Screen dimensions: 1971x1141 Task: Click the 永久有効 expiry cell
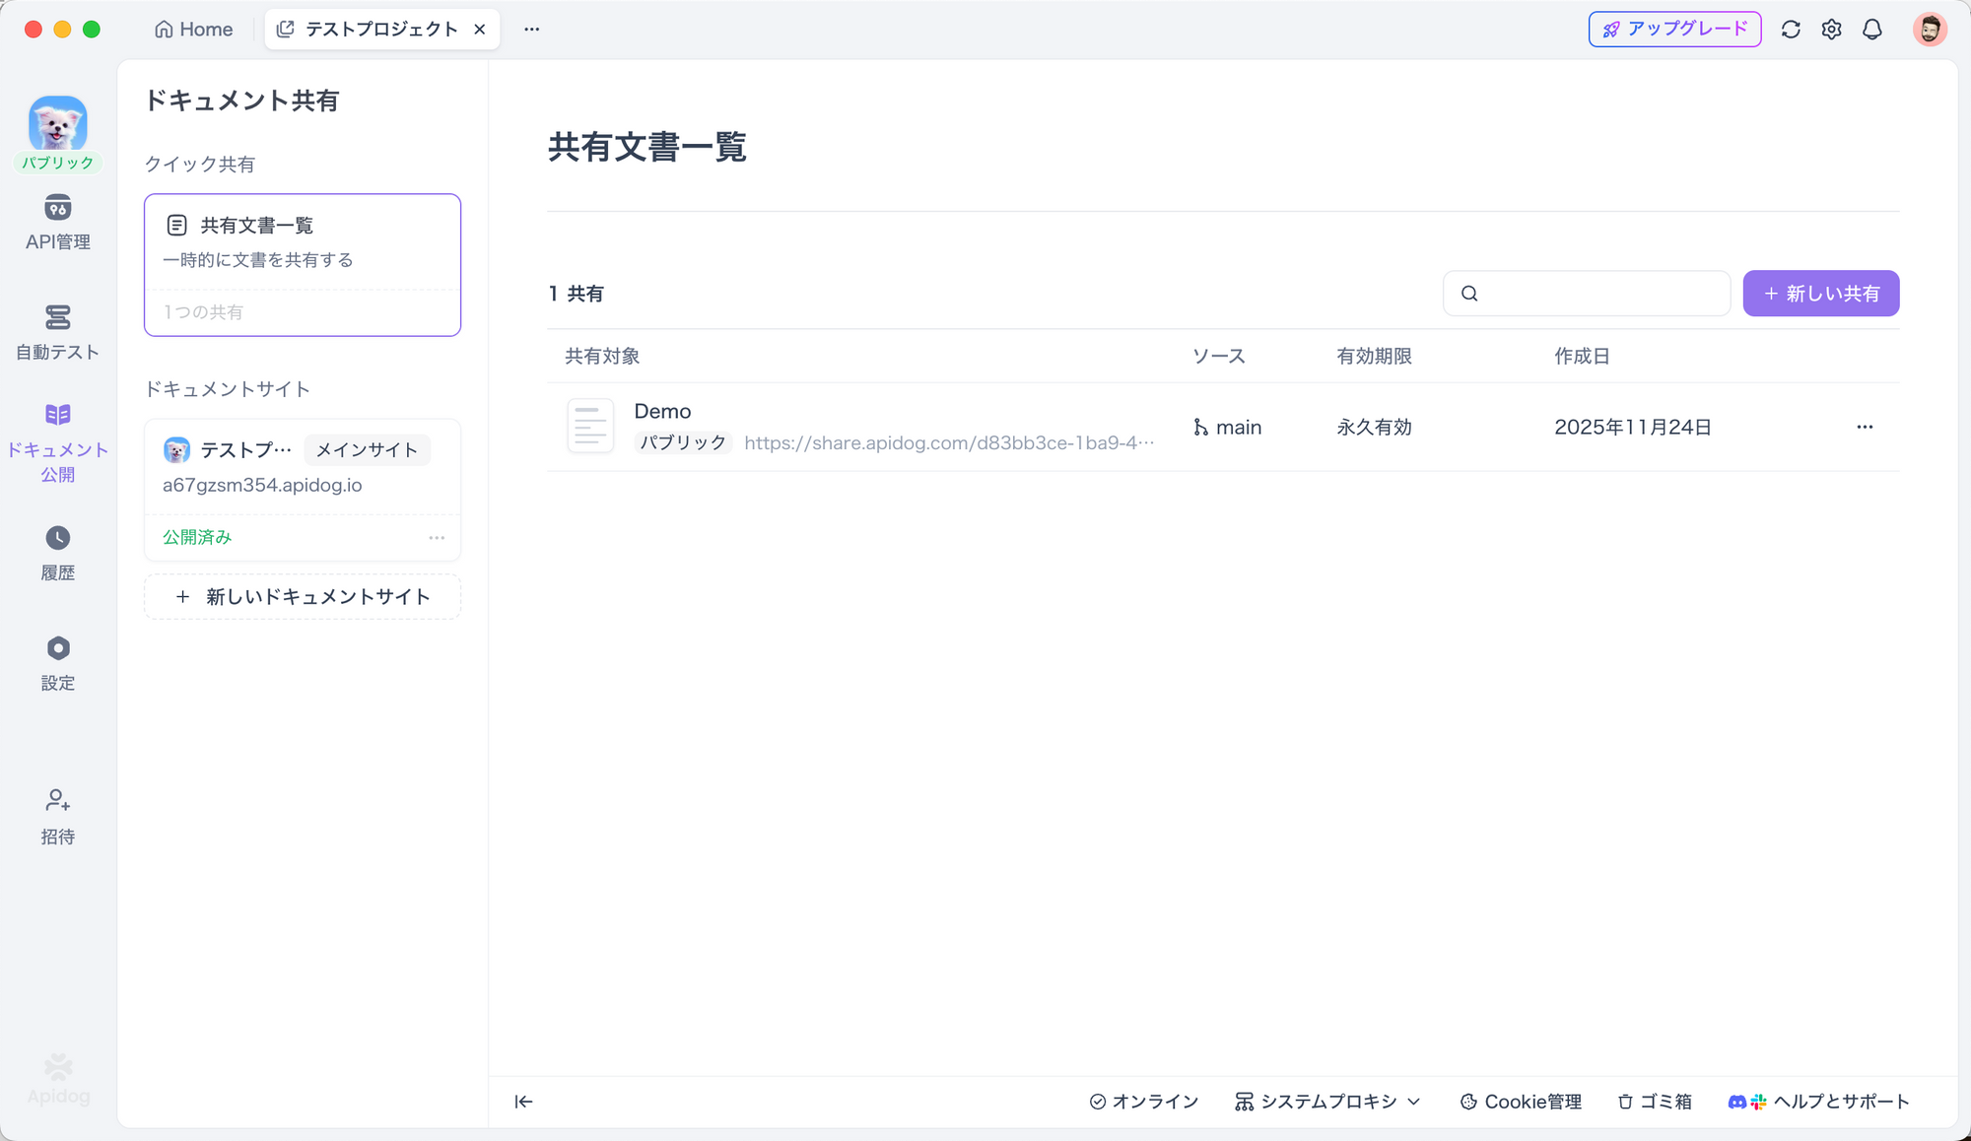[x=1374, y=428]
